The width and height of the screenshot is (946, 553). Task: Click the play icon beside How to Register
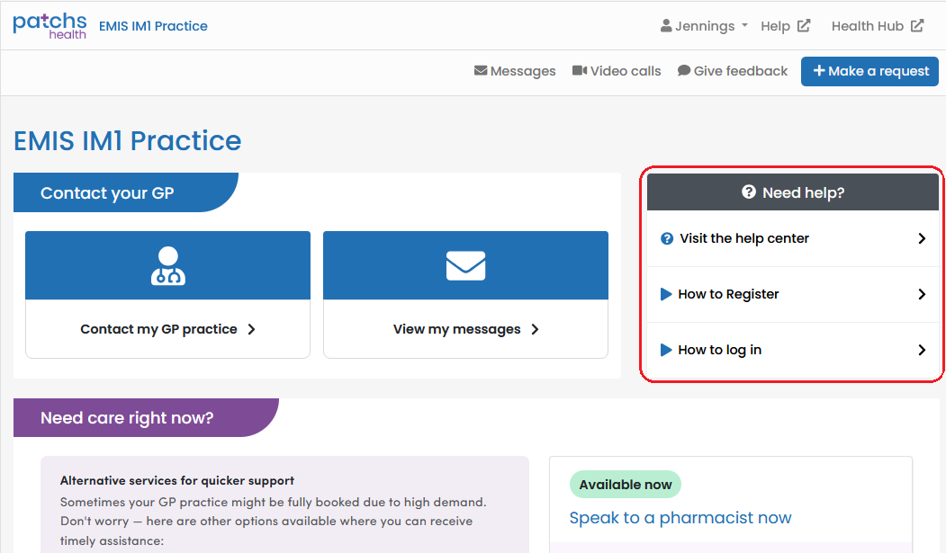click(665, 294)
